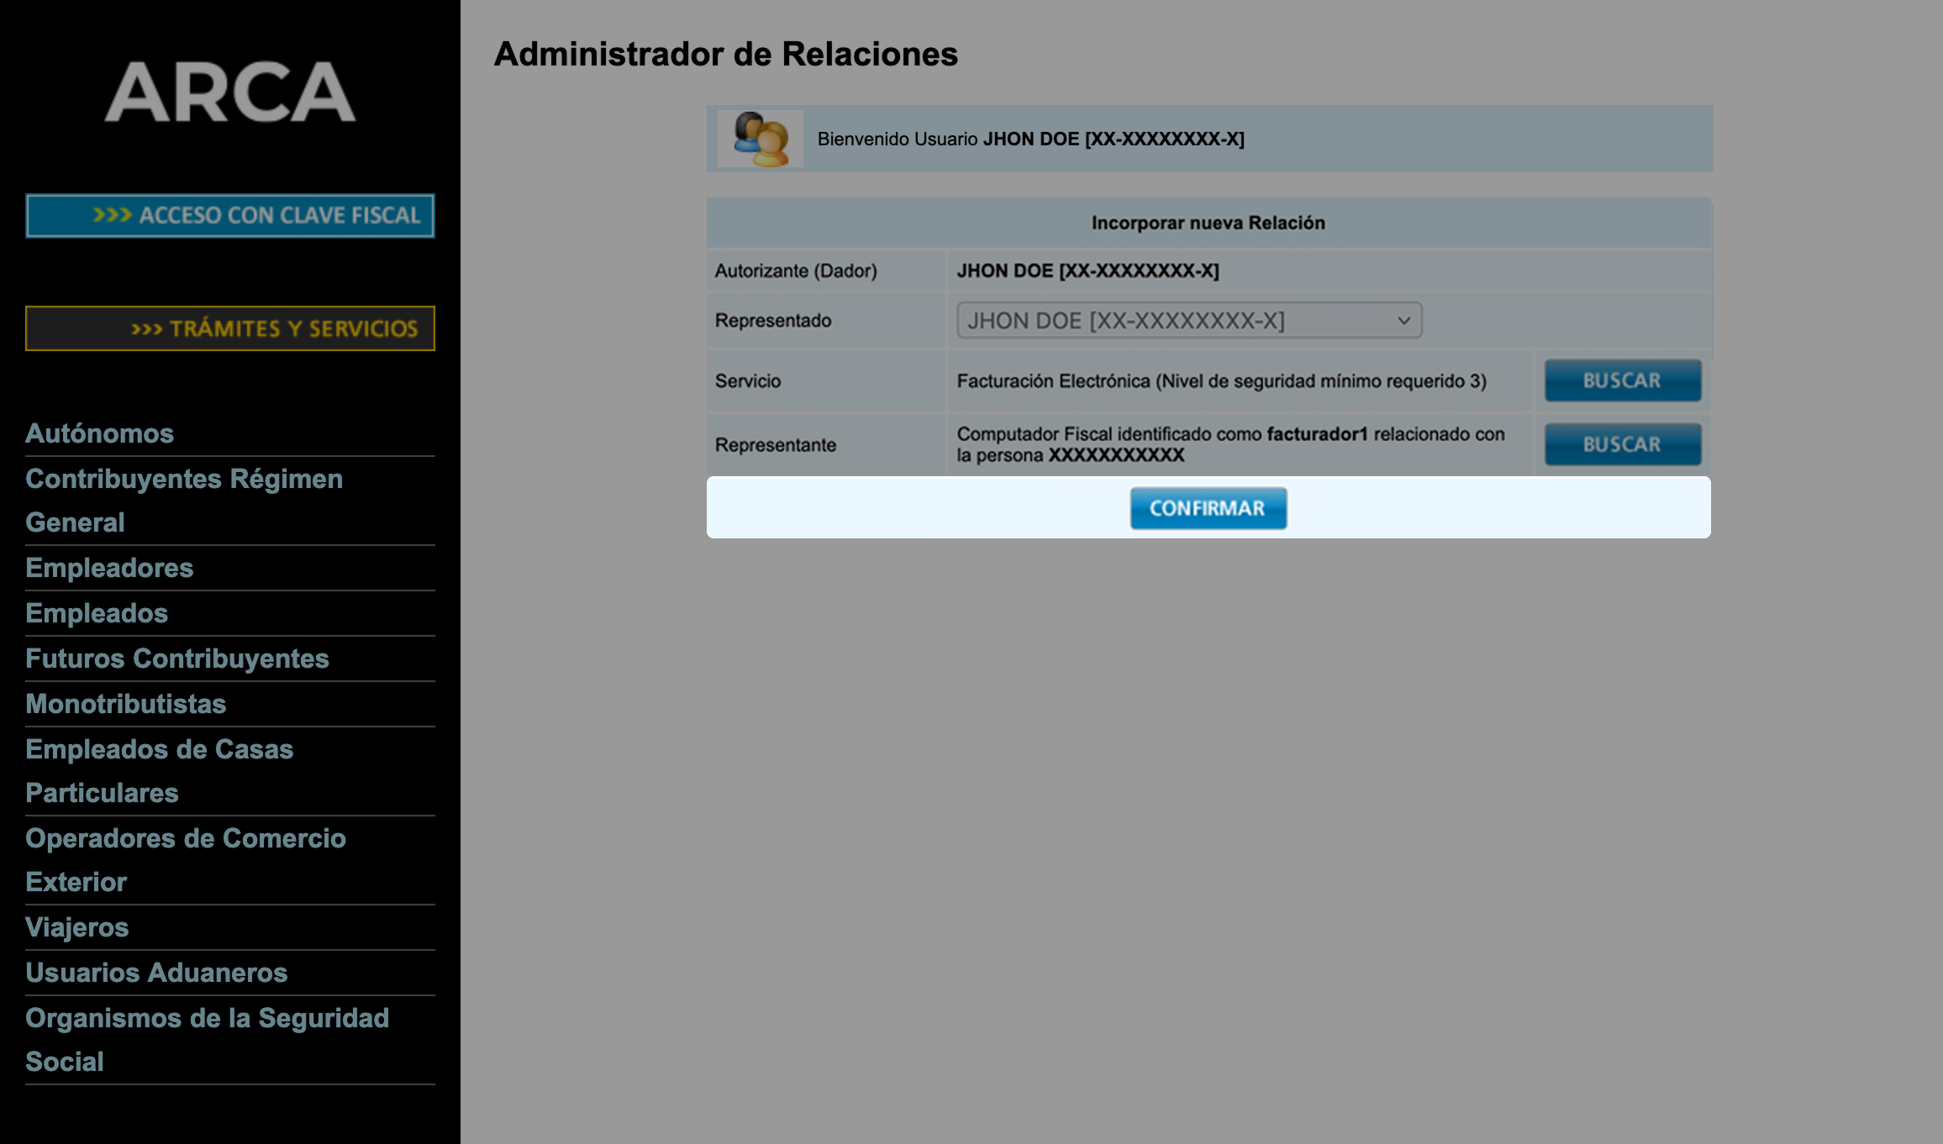Open Acceso con Clave Fiscal banner

point(230,216)
